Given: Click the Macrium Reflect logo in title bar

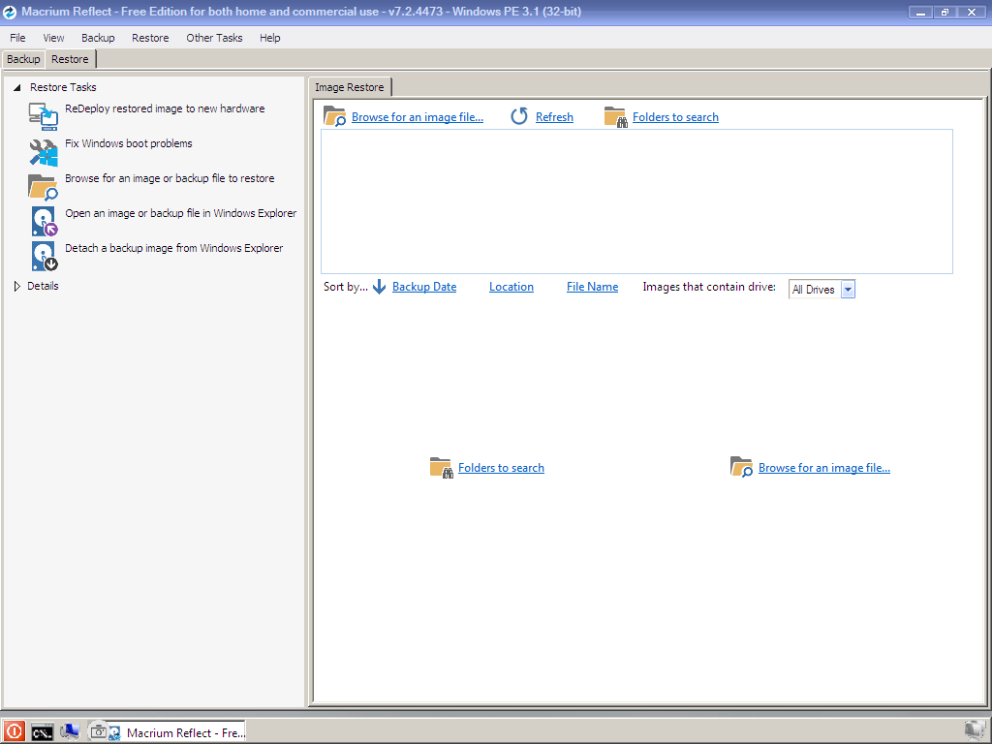Looking at the screenshot, I should [10, 12].
